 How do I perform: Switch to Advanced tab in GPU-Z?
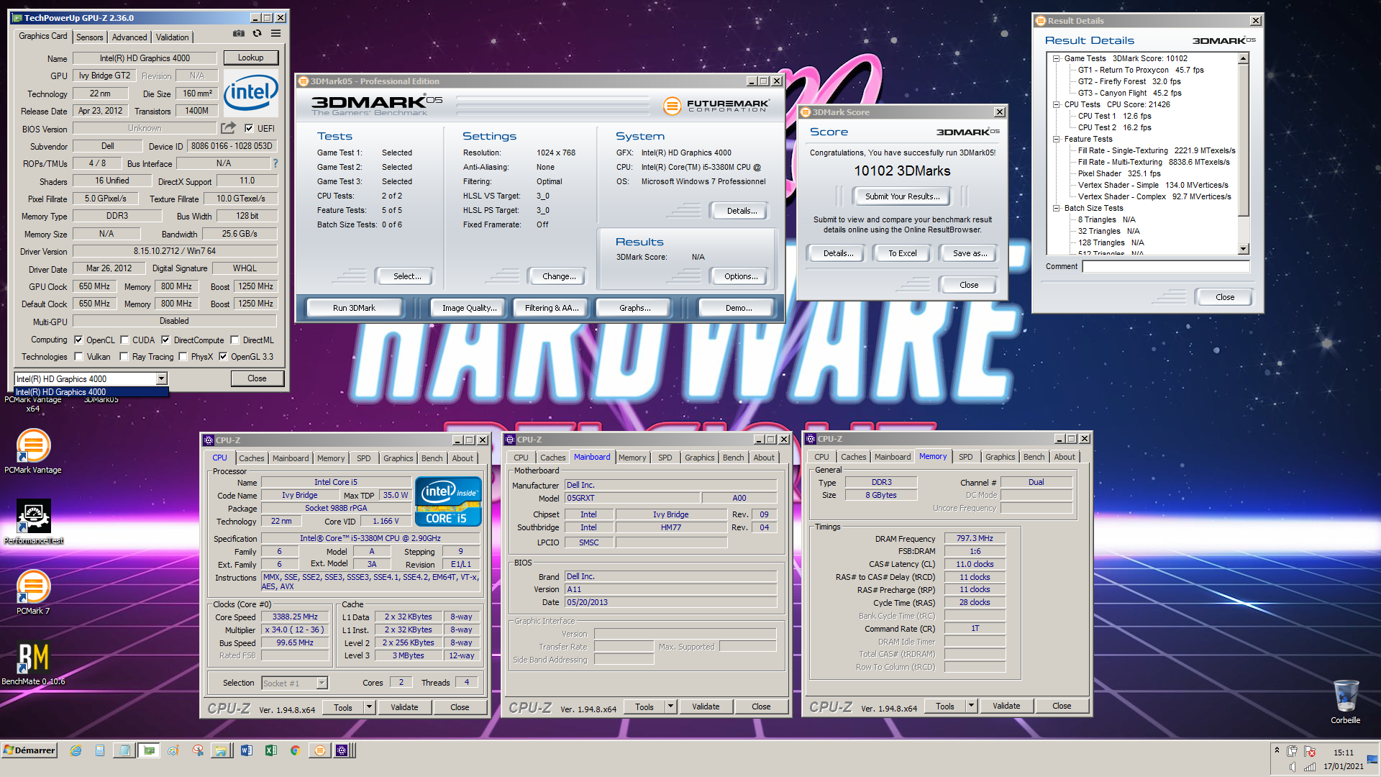tap(129, 37)
